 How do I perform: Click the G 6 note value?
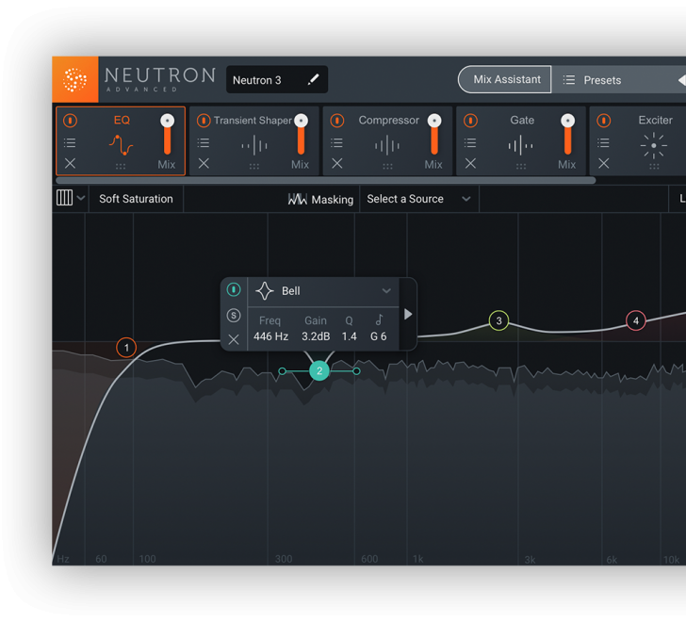pyautogui.click(x=379, y=336)
